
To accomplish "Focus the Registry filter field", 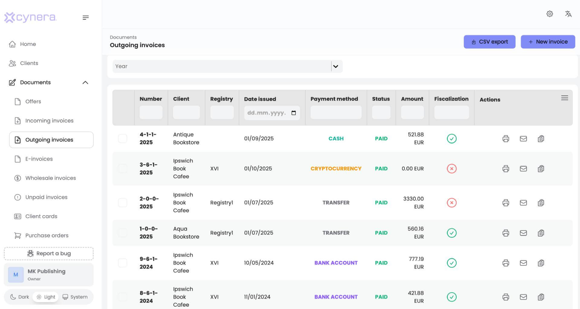I will pyautogui.click(x=222, y=112).
